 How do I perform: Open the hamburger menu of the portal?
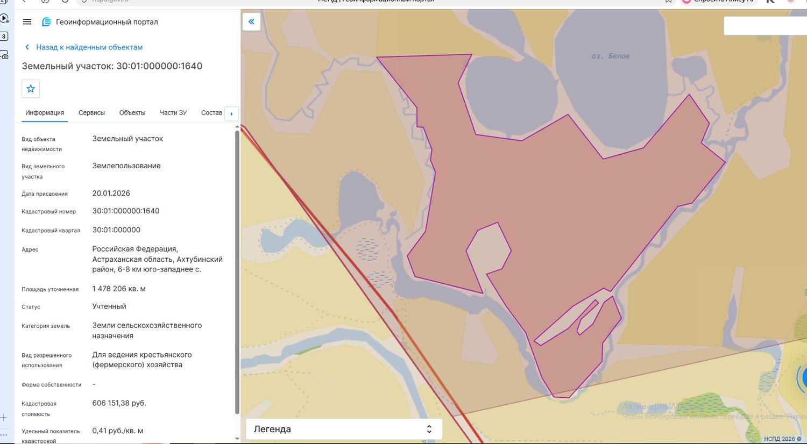point(27,22)
